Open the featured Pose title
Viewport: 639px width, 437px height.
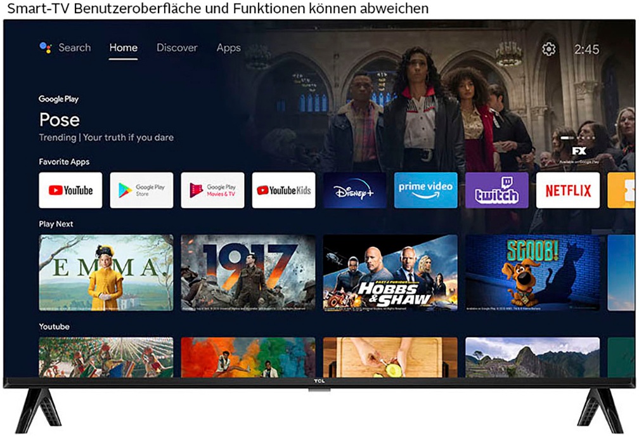click(60, 120)
